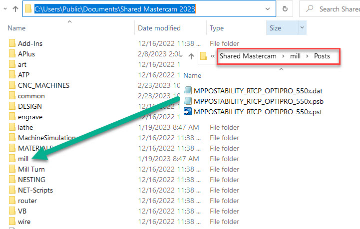Click the engrave folder name

pos(30,117)
